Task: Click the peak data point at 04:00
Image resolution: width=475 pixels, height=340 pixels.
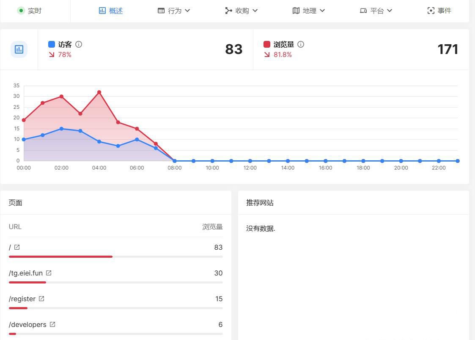Action: coord(99,92)
